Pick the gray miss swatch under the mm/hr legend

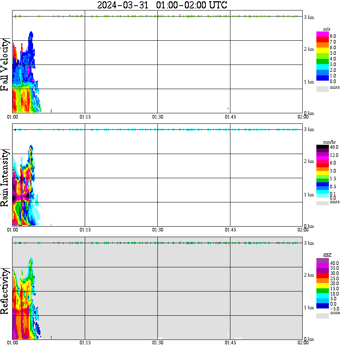tap(322, 203)
